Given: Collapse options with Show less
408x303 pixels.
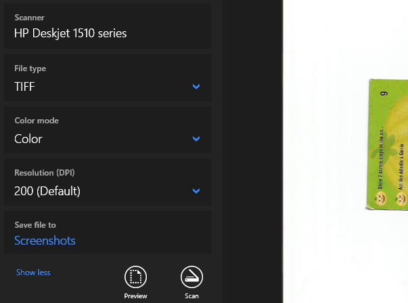Looking at the screenshot, I should [x=33, y=272].
